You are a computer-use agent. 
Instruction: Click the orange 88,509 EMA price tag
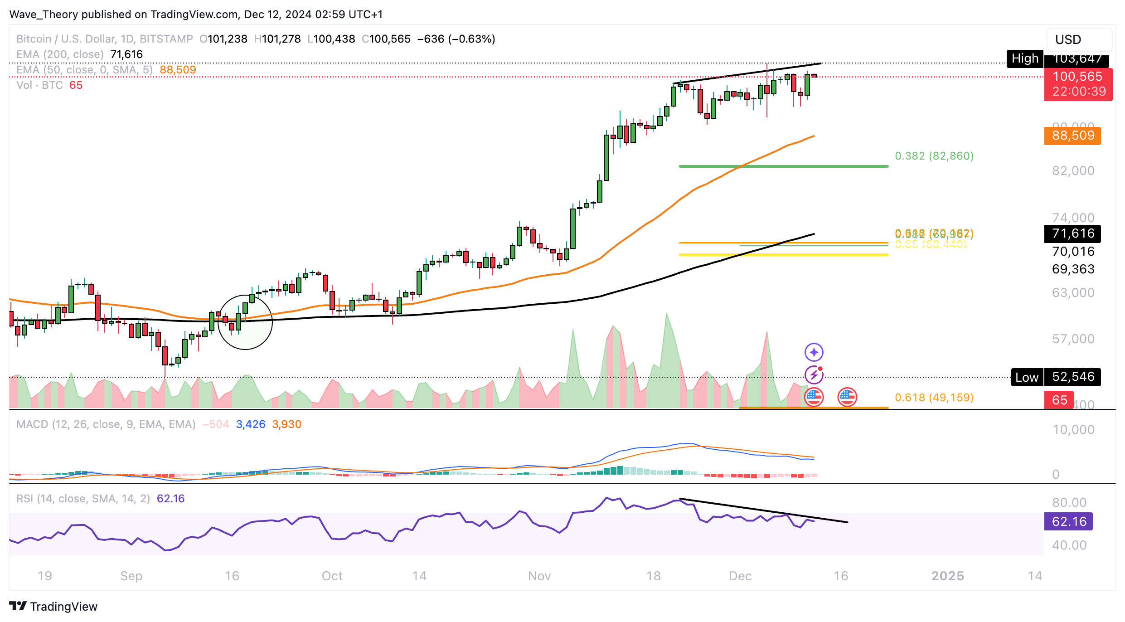[1072, 136]
